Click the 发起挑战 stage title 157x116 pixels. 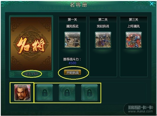click(x=103, y=26)
